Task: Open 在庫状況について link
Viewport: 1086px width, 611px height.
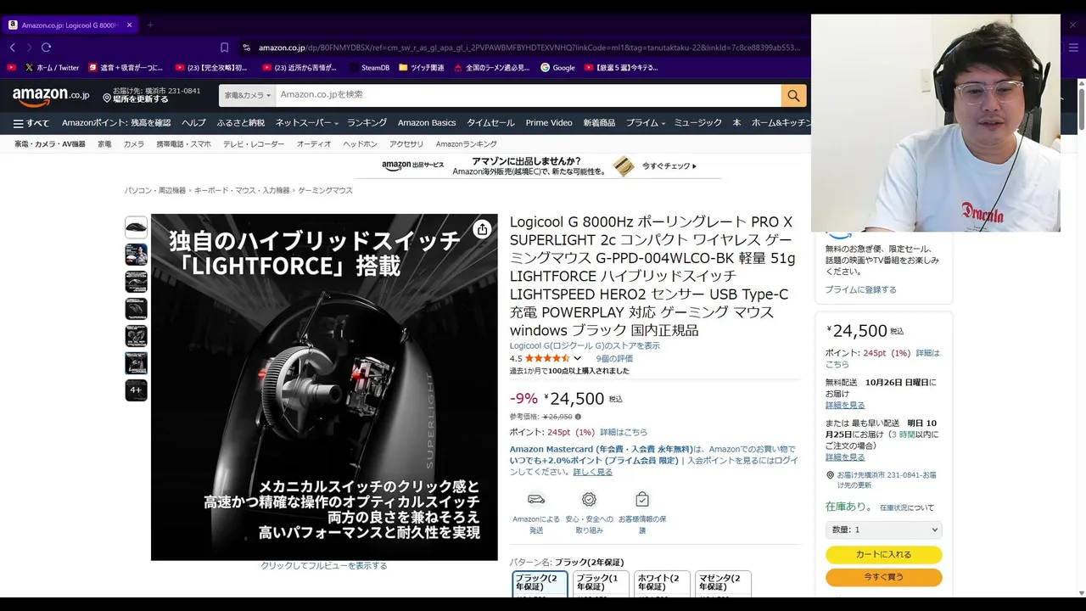Action: click(x=906, y=507)
